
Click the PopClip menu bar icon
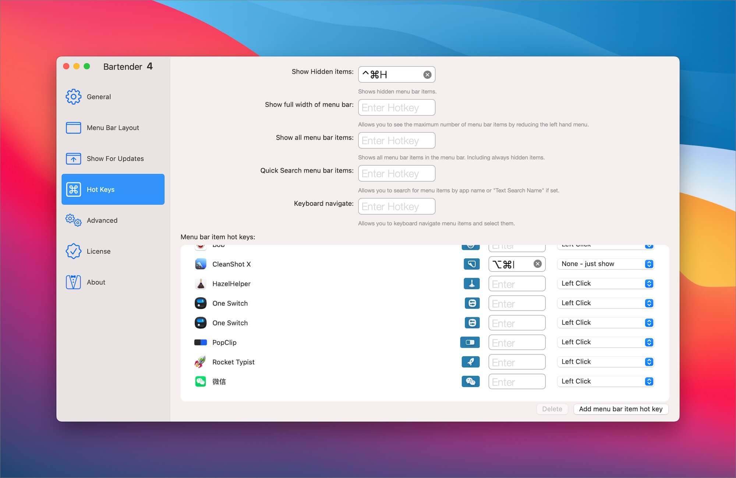pyautogui.click(x=470, y=342)
